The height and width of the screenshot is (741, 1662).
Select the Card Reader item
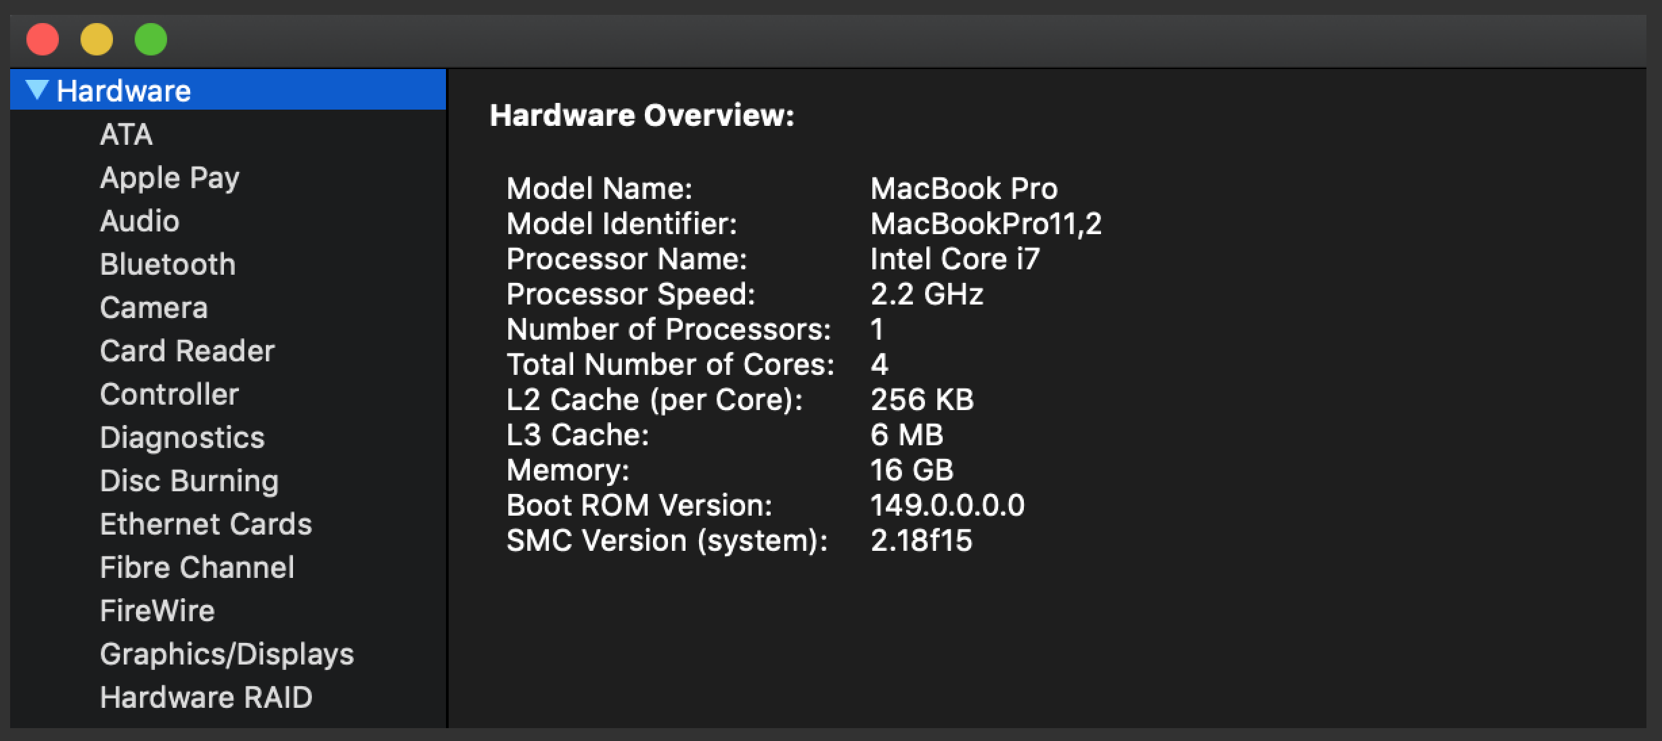pos(187,351)
